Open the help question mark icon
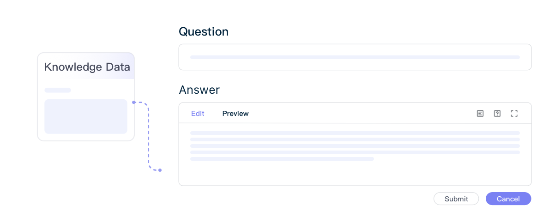Screen dimensions: 543x218 click(x=497, y=114)
